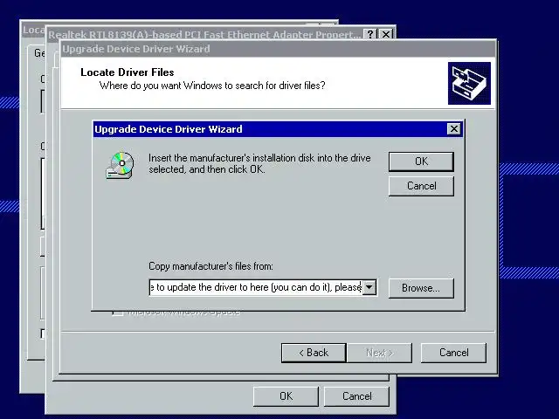Cancel the insert disk dialog
Image resolution: width=559 pixels, height=419 pixels.
(x=421, y=186)
